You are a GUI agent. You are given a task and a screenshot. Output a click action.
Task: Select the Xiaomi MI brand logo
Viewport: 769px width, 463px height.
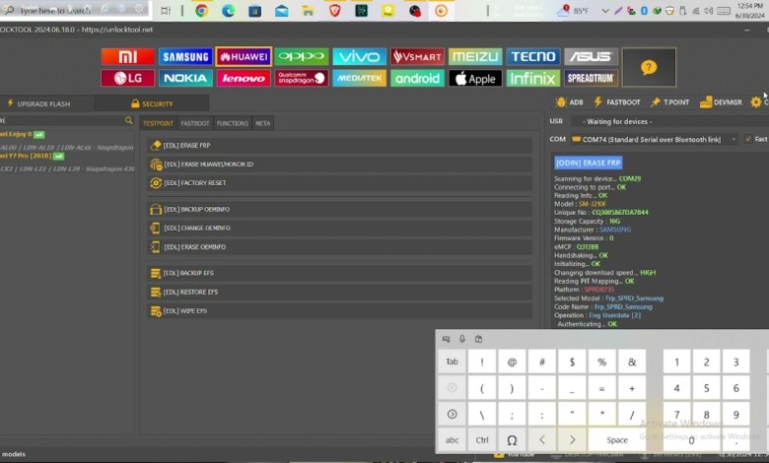click(127, 57)
